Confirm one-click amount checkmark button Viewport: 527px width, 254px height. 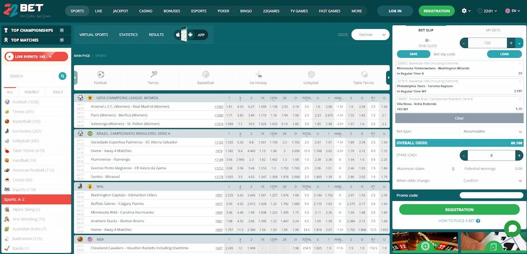point(520,43)
